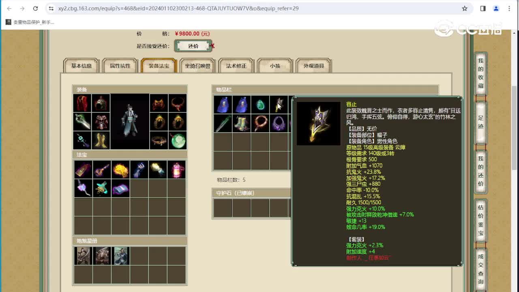Image resolution: width=519 pixels, height=292 pixels.
Task: Select the green egg item in 物品栏
Action: [x=260, y=105]
